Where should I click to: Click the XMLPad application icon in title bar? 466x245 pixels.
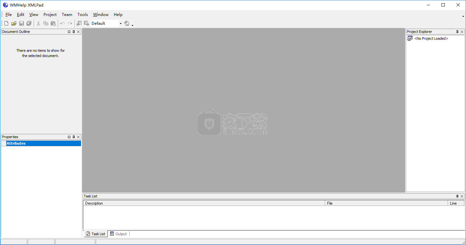[5, 5]
